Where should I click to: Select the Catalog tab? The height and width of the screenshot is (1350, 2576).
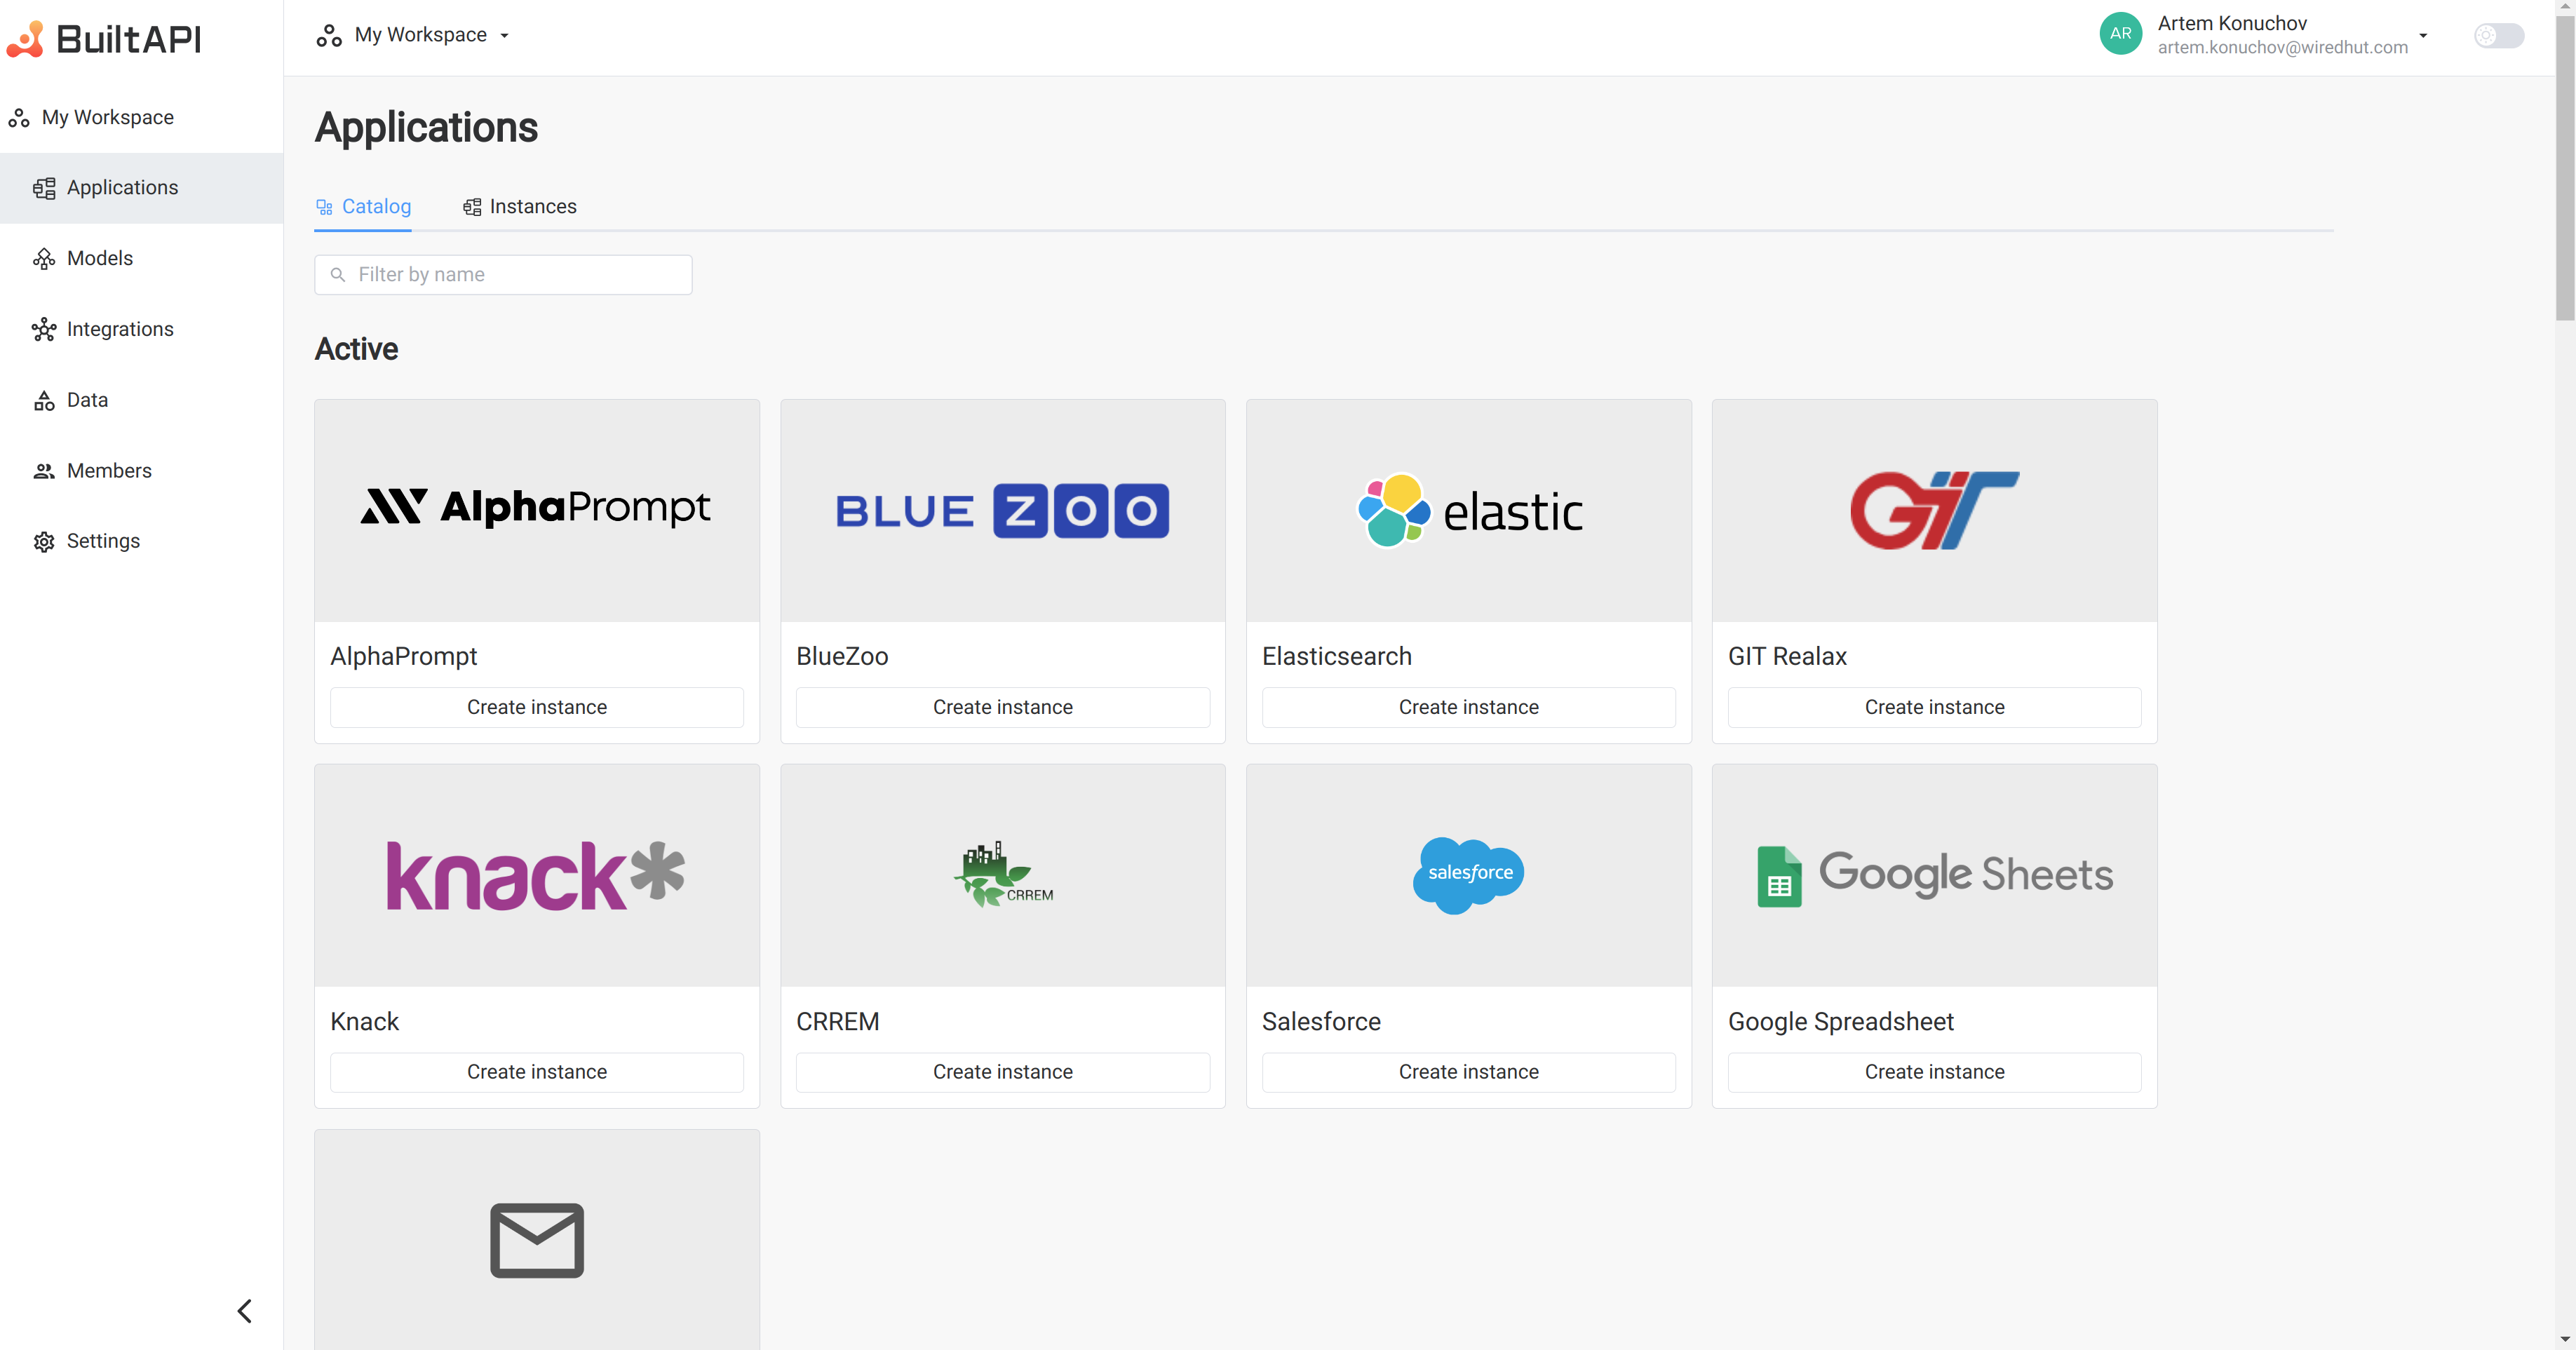pos(363,206)
